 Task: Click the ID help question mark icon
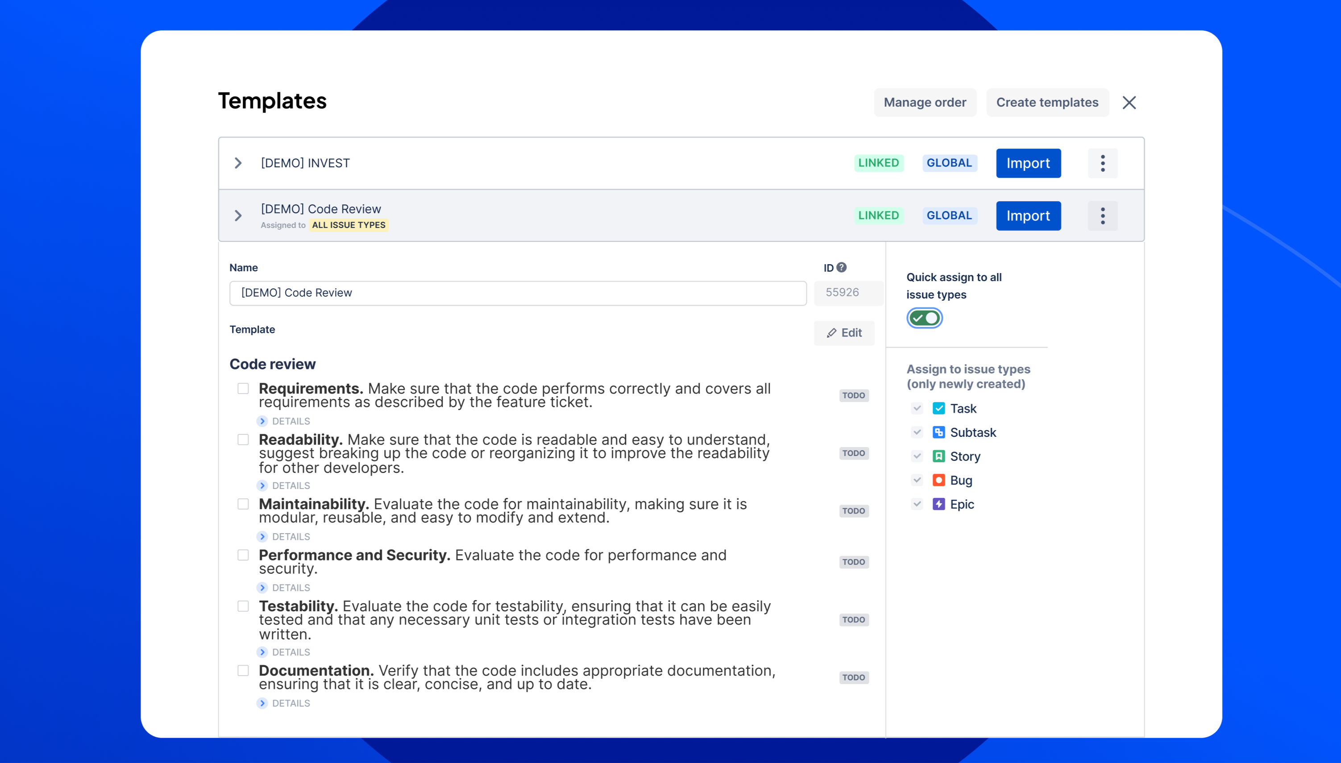click(x=842, y=267)
